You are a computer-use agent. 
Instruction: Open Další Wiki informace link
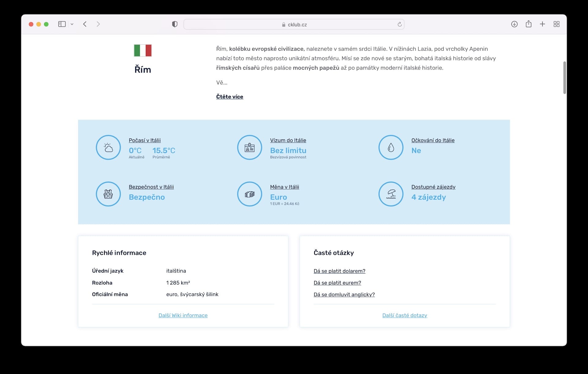click(183, 315)
